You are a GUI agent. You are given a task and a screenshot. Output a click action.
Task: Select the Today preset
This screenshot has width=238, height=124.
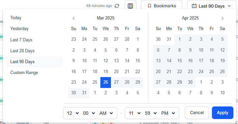click(x=16, y=18)
